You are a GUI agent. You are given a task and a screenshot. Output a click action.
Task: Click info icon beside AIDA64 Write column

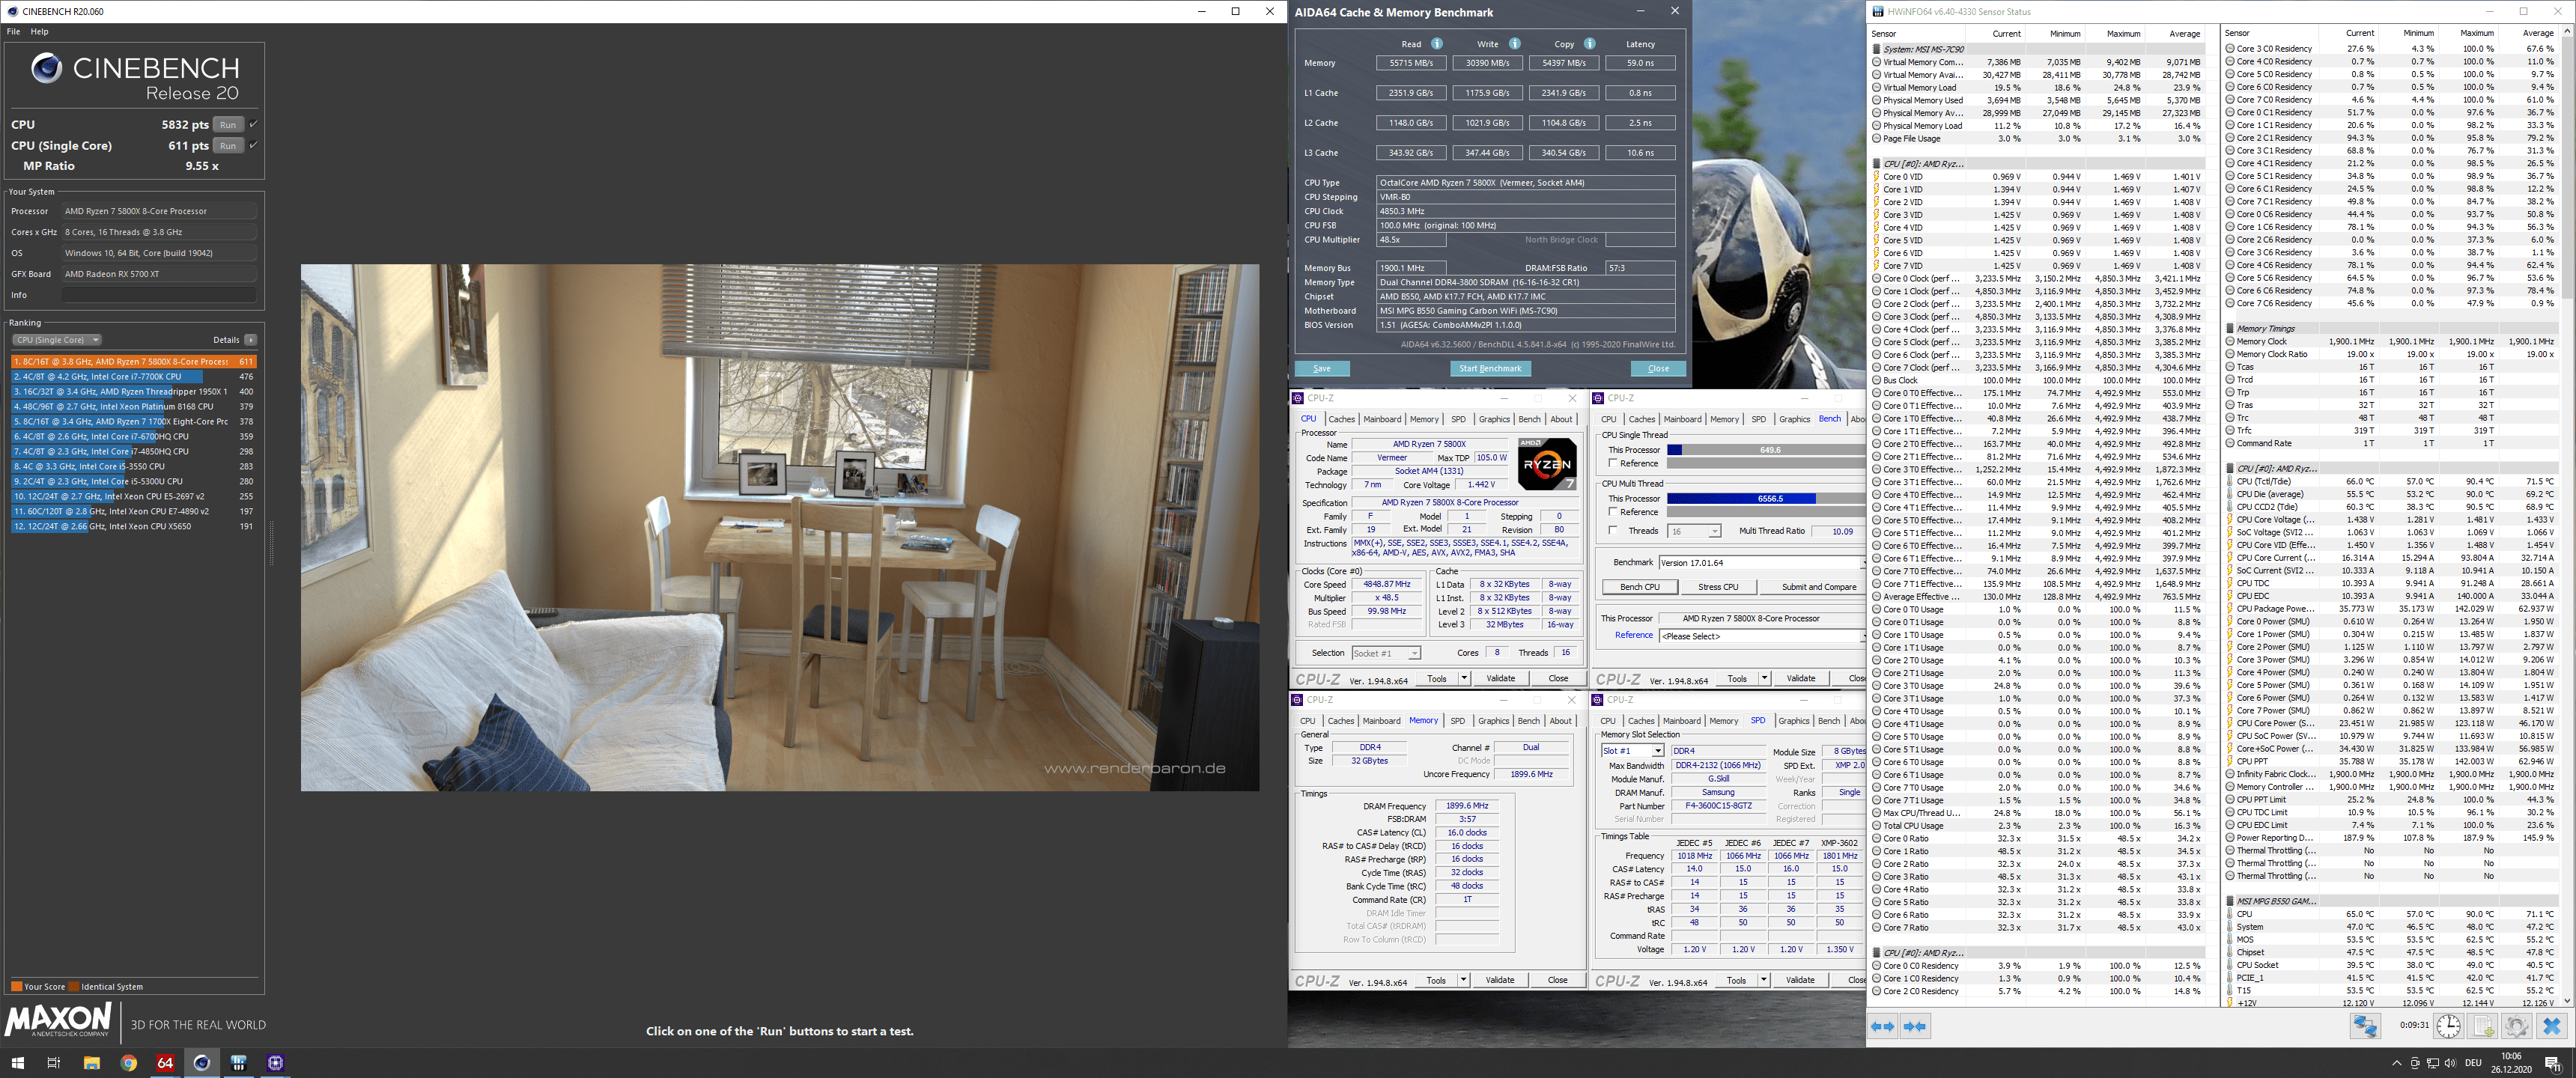pos(1515,44)
